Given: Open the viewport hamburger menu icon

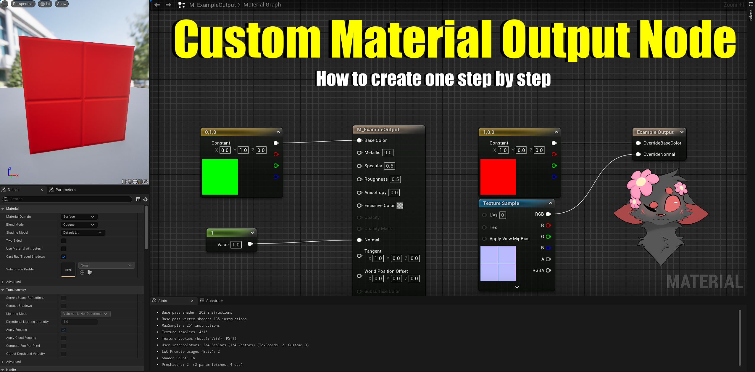Looking at the screenshot, I should pyautogui.click(x=5, y=4).
